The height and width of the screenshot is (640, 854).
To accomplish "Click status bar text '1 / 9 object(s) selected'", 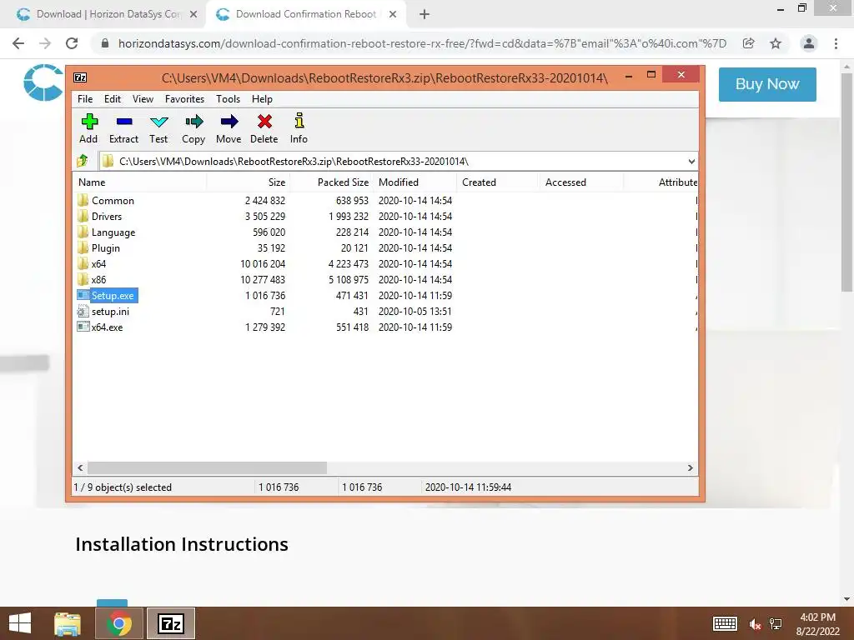I will 123,487.
